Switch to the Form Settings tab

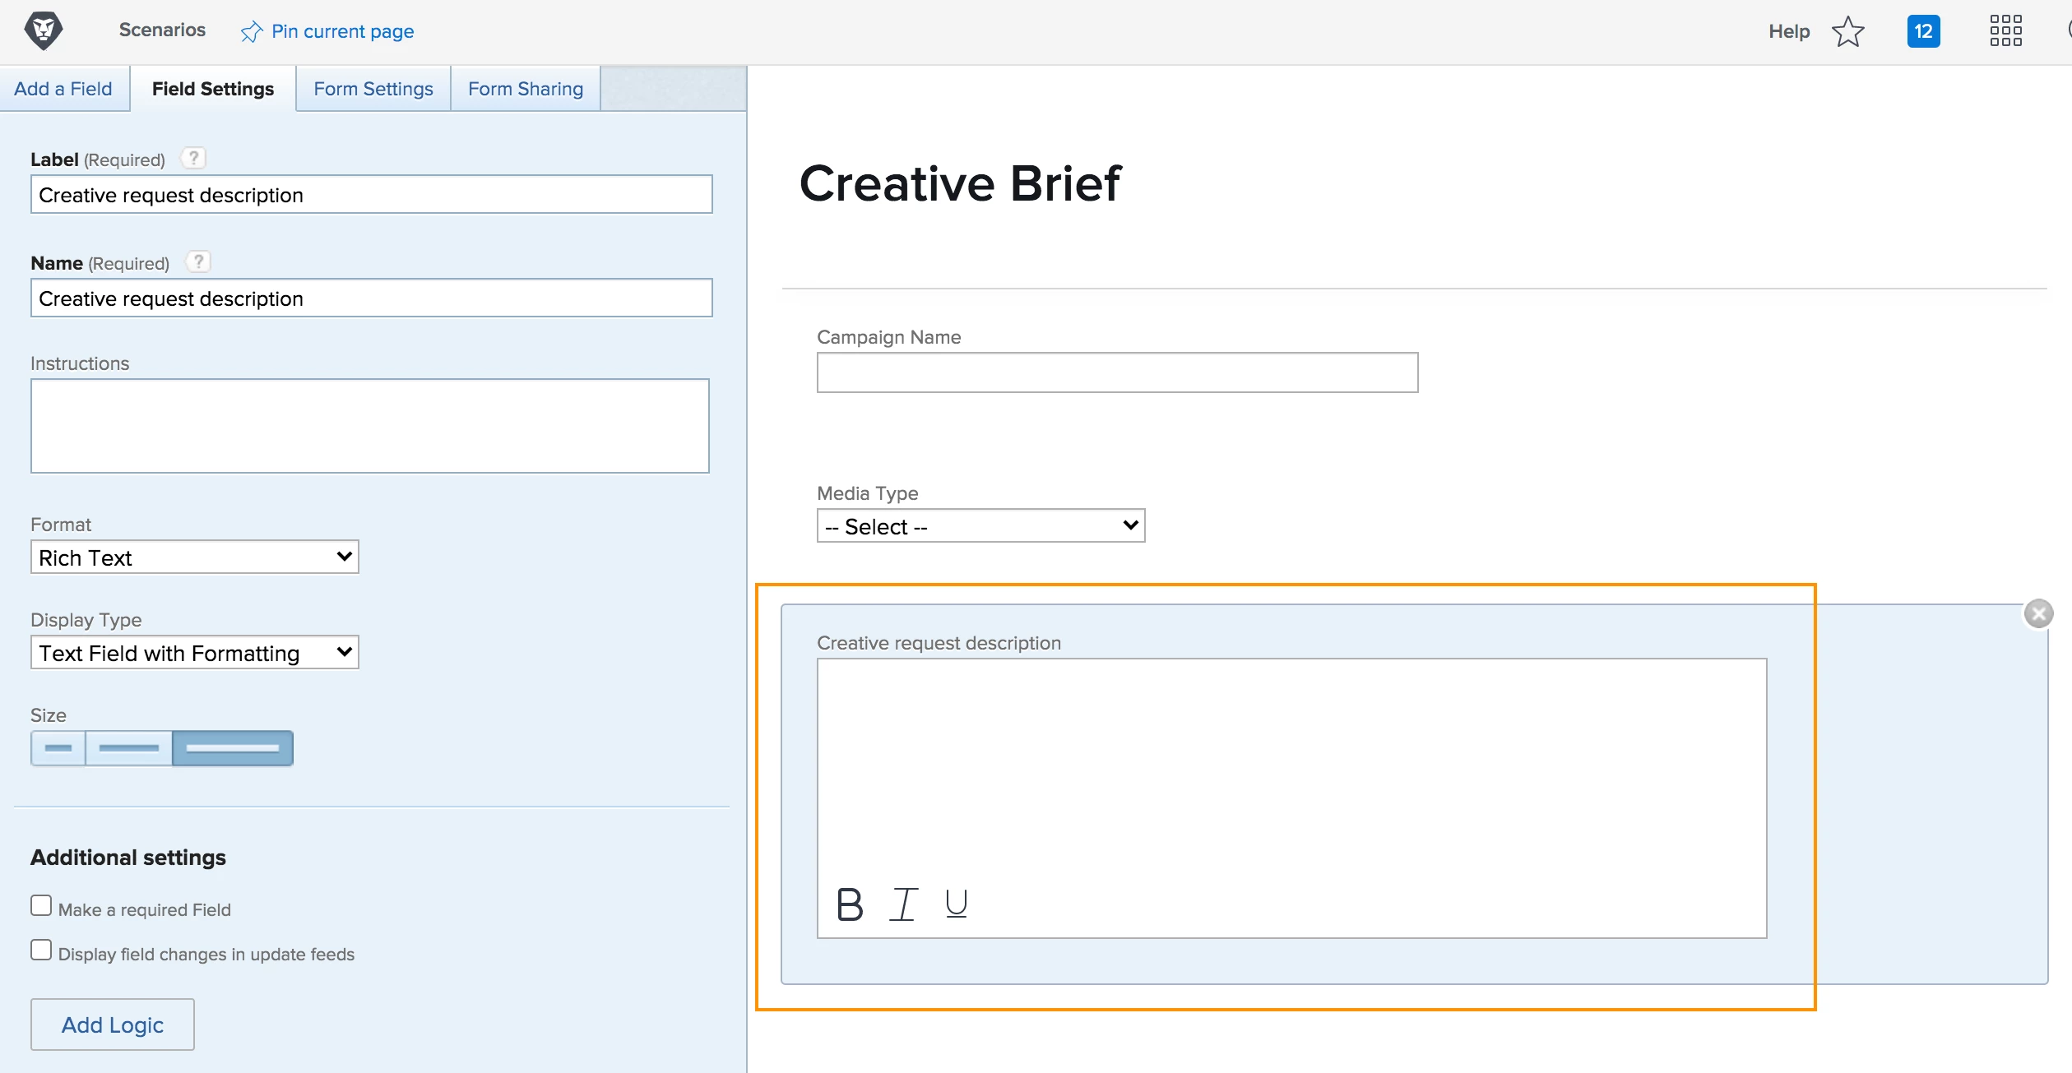[373, 89]
